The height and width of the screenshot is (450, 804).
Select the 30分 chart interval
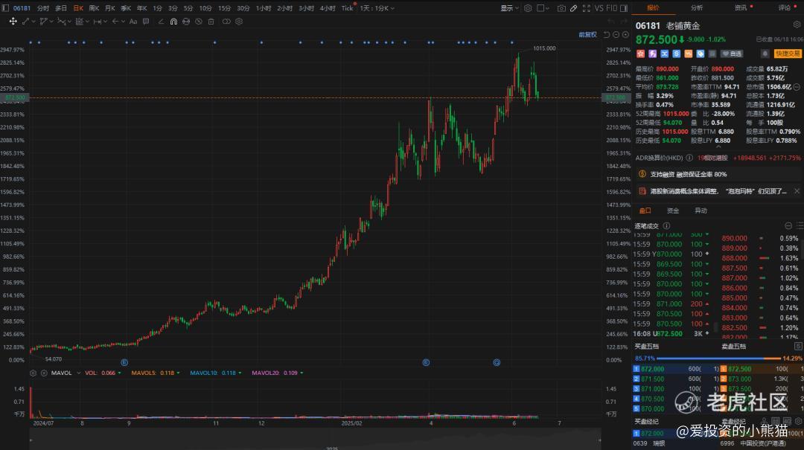[243, 8]
